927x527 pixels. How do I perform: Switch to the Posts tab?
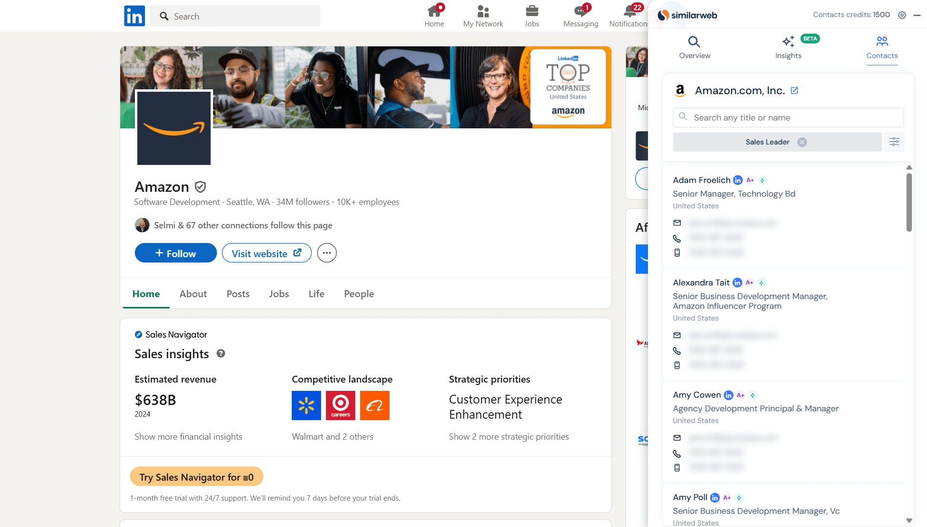(x=238, y=294)
